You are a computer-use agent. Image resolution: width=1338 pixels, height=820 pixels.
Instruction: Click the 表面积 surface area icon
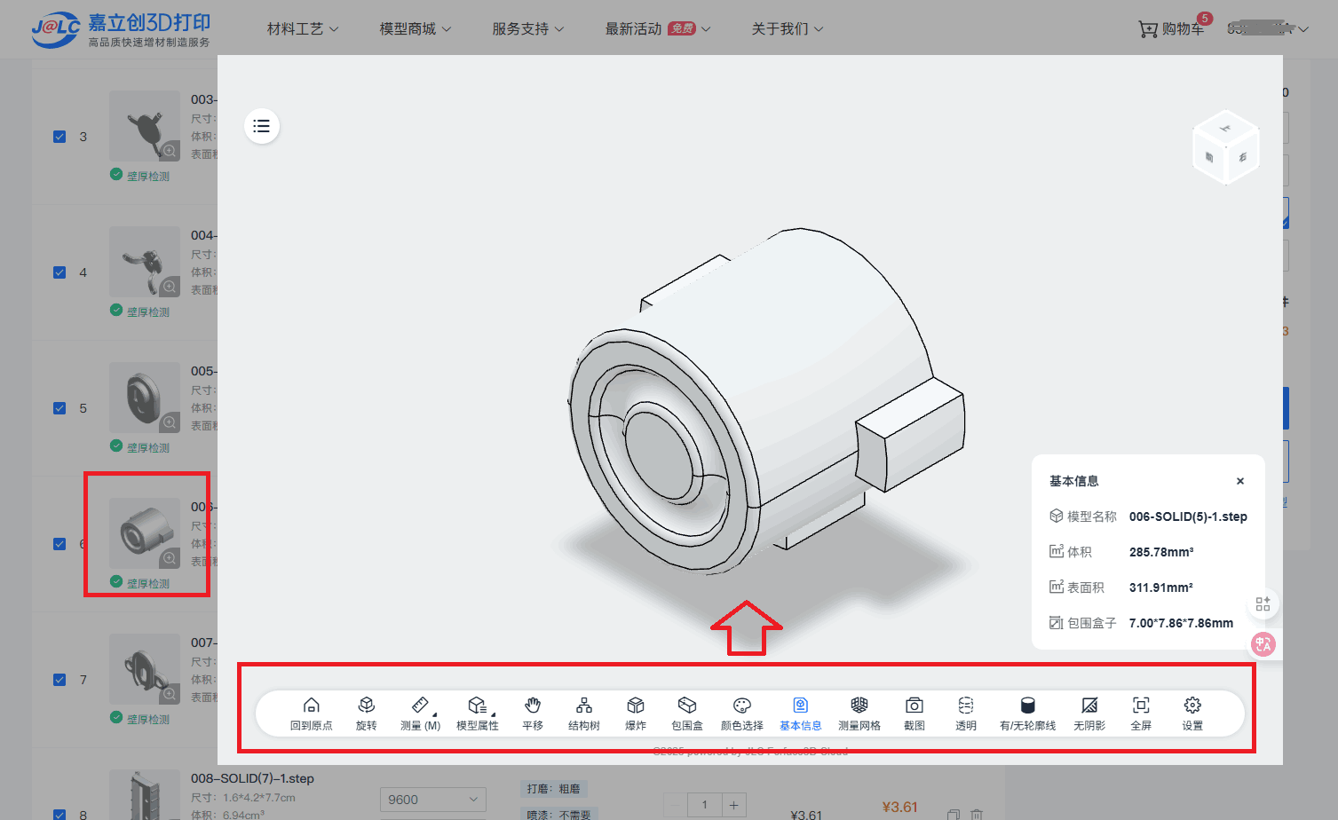[1057, 587]
